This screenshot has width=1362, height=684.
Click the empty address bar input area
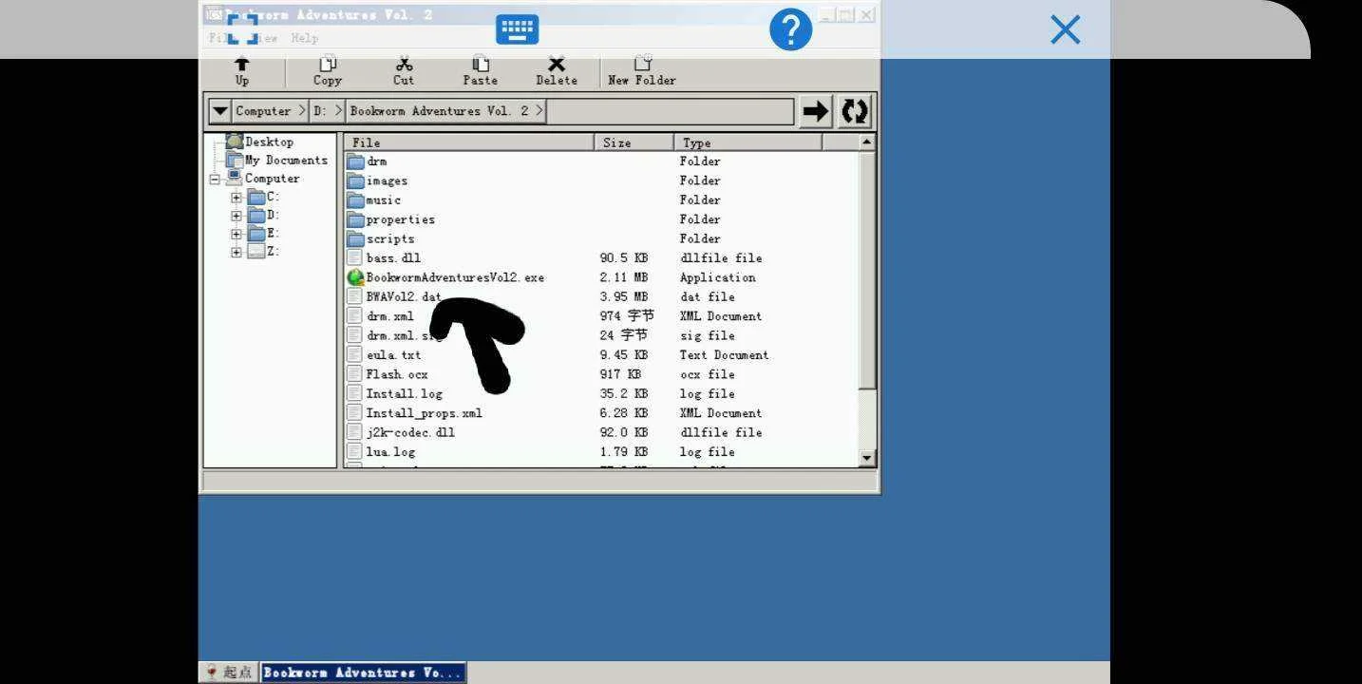(671, 111)
